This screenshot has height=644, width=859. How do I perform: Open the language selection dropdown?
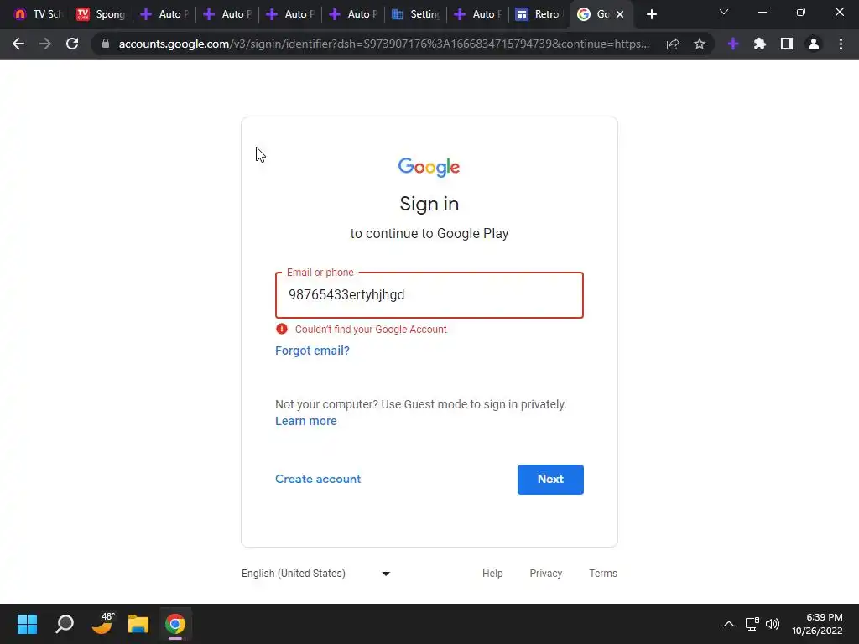tap(315, 574)
